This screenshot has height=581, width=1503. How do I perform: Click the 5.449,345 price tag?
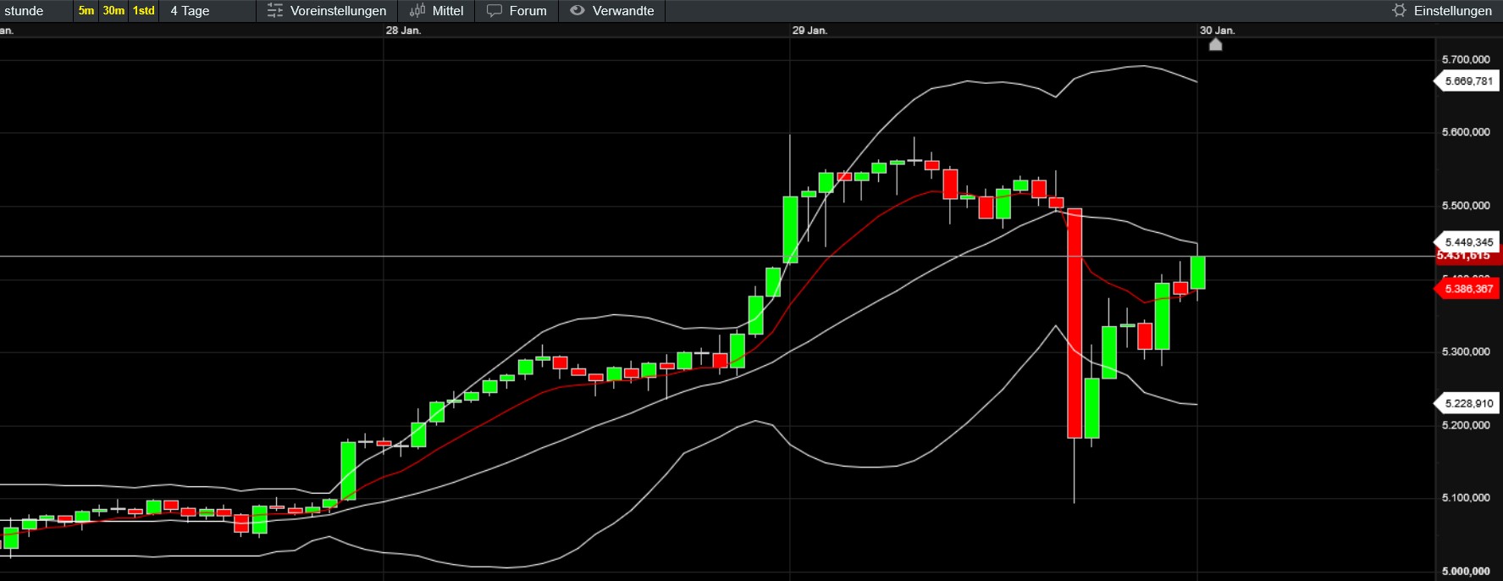pyautogui.click(x=1467, y=242)
